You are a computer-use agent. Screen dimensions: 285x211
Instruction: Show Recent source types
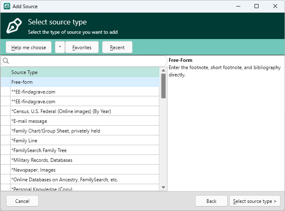(x=117, y=47)
